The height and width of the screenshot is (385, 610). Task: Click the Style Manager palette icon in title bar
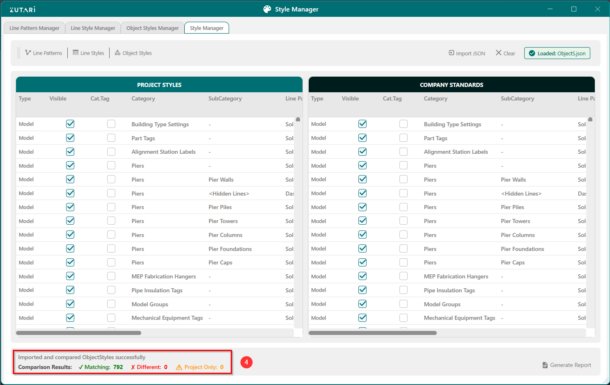pyautogui.click(x=267, y=9)
